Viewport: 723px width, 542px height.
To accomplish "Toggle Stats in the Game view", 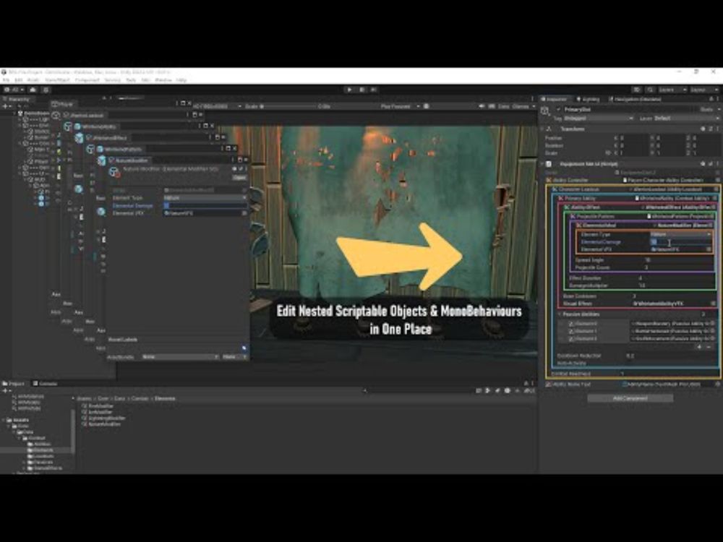I will coord(503,106).
